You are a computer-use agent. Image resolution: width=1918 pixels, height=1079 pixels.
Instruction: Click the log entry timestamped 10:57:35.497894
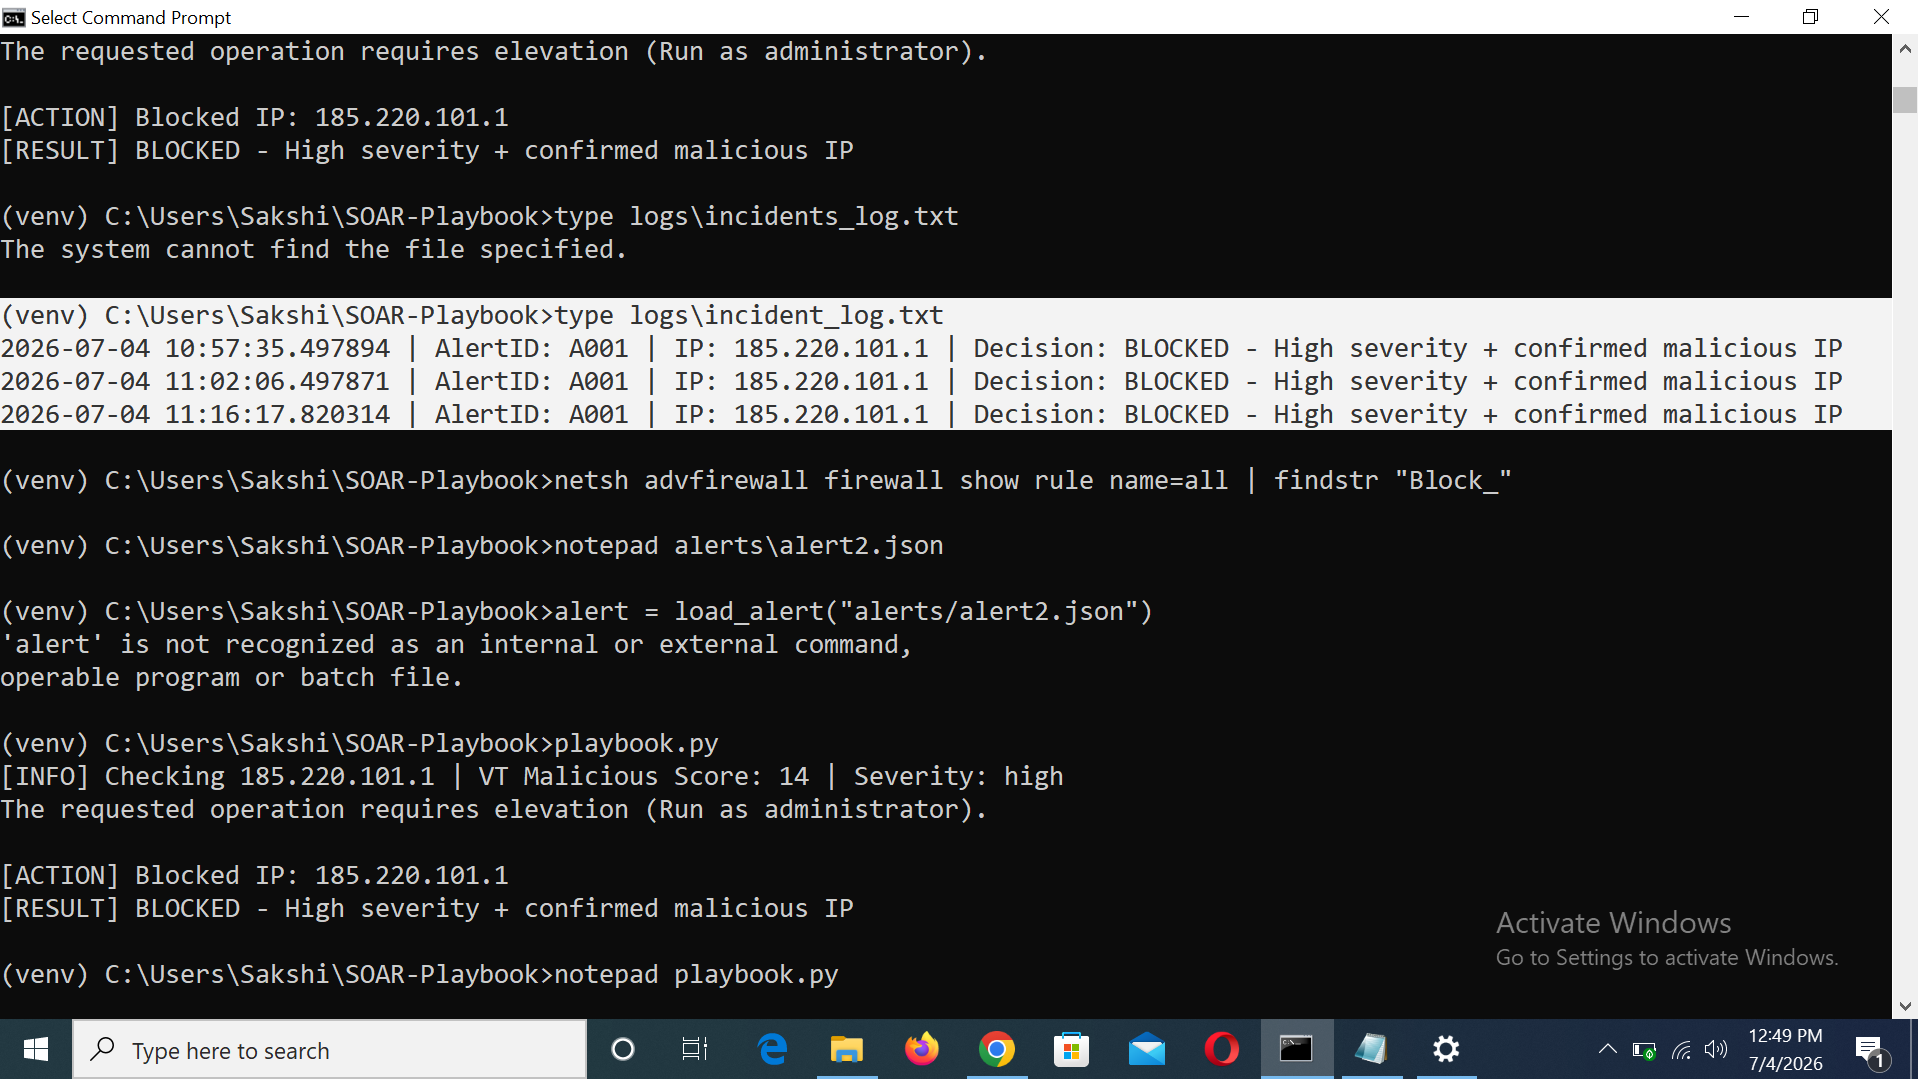[922, 348]
